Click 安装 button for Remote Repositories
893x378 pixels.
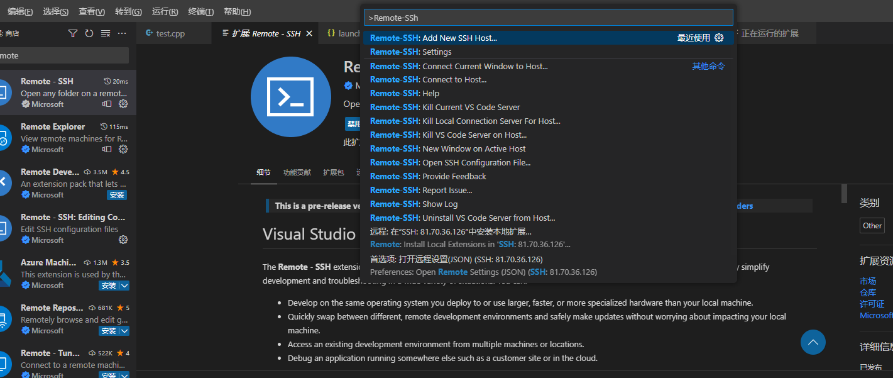coord(109,331)
